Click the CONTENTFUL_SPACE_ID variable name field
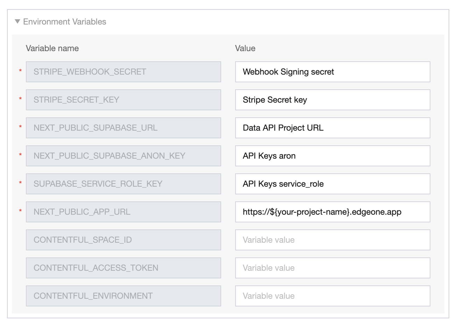The width and height of the screenshot is (457, 325). coord(123,240)
